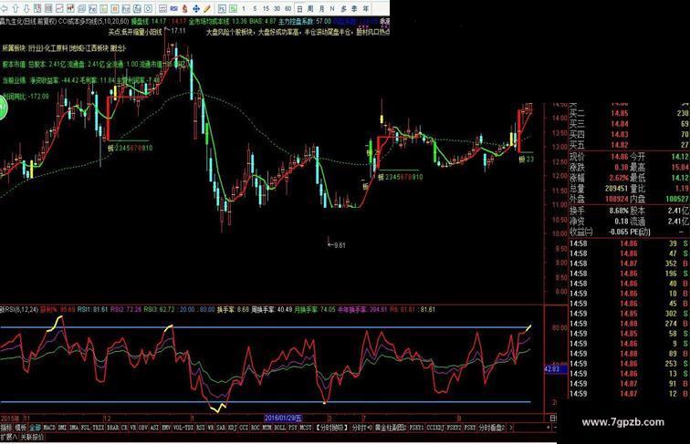The height and width of the screenshot is (444, 690).
Task: Select the multi (多) period button
Action: pyautogui.click(x=344, y=9)
